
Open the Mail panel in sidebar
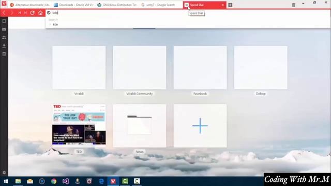tap(4, 29)
